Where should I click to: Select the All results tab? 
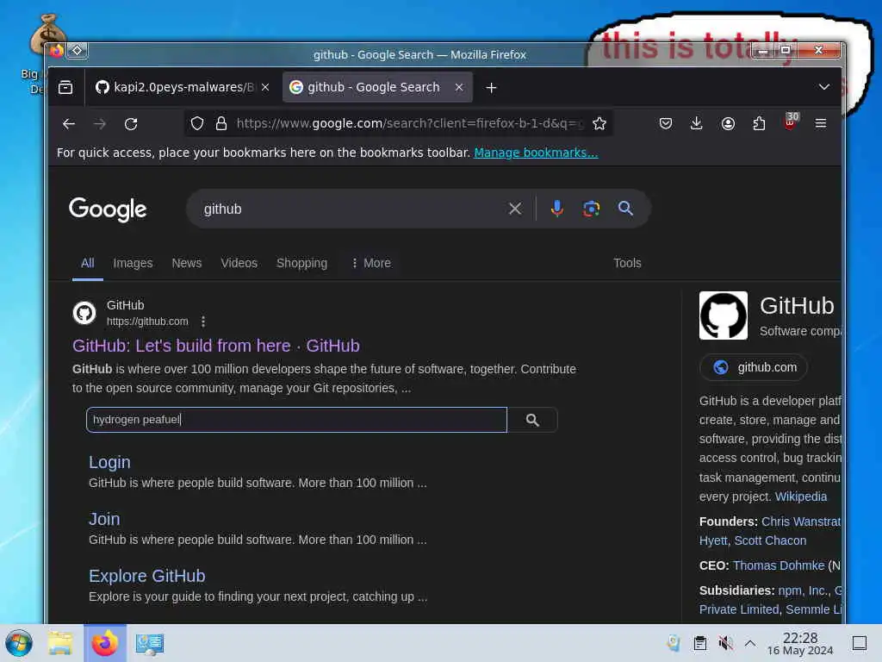pyautogui.click(x=87, y=263)
